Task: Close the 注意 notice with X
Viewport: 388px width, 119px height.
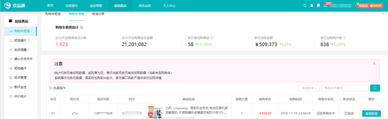Action: [x=374, y=64]
